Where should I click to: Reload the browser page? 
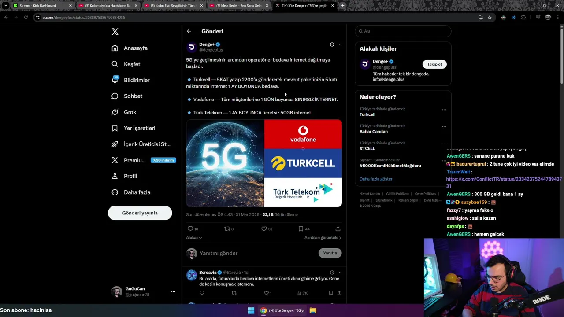[x=26, y=17]
